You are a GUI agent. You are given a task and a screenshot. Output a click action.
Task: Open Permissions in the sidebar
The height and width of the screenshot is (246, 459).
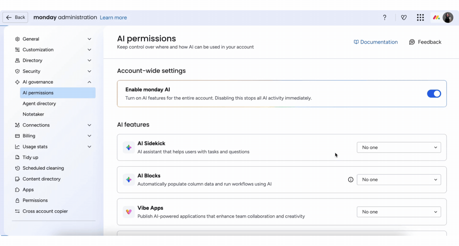(x=35, y=200)
